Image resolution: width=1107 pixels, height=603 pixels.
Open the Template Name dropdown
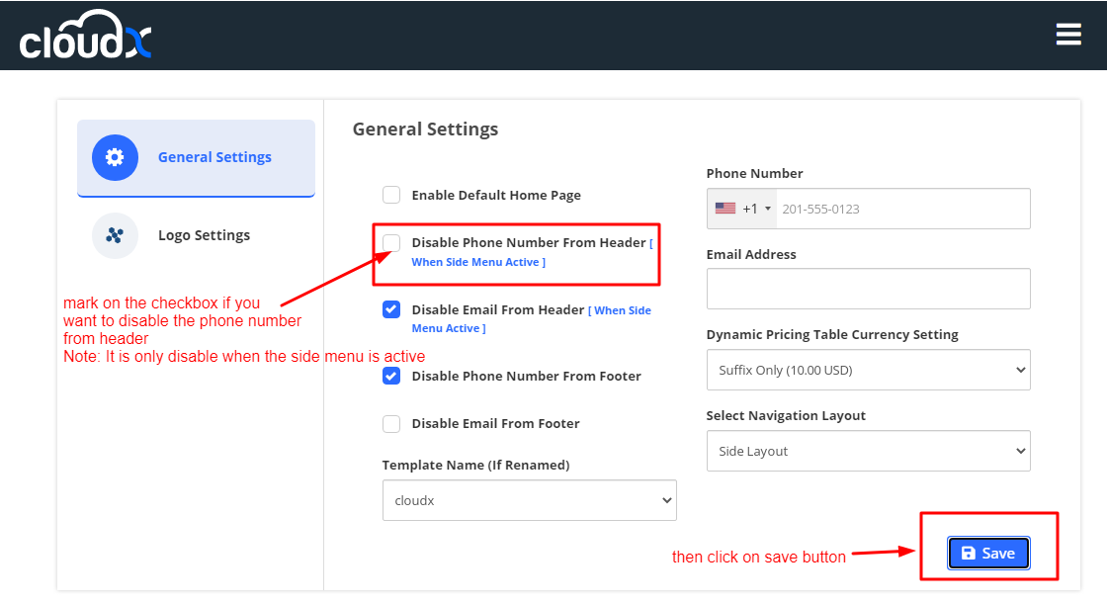coord(529,500)
